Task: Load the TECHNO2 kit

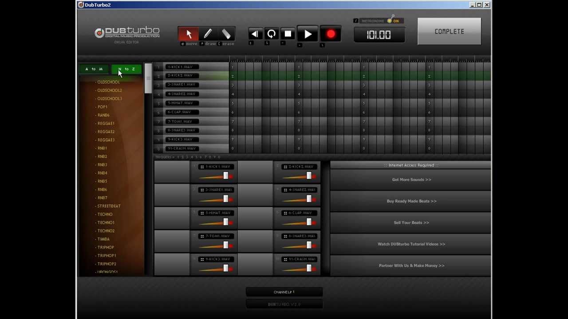Action: tap(105, 231)
